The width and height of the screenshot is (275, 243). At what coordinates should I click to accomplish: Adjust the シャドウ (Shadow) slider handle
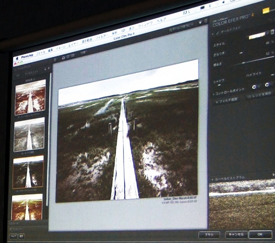click(x=219, y=85)
